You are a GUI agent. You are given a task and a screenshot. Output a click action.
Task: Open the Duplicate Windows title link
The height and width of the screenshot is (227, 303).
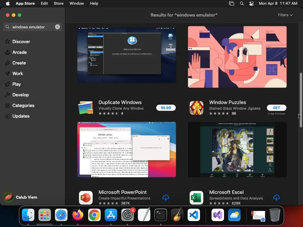[x=120, y=102]
